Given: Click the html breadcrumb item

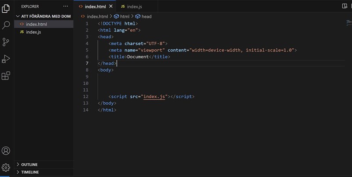Looking at the screenshot, I should pos(125,16).
